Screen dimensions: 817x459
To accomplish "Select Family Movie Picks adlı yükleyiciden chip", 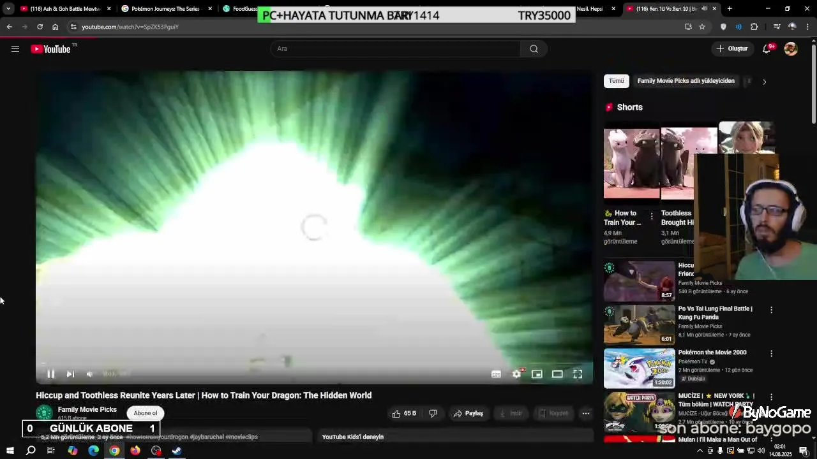I will pos(686,81).
